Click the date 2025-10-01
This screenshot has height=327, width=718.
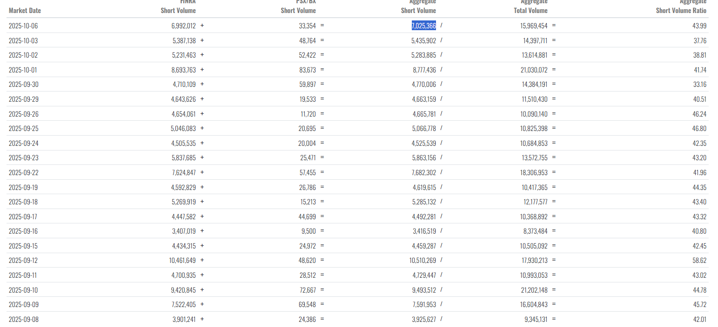(23, 70)
